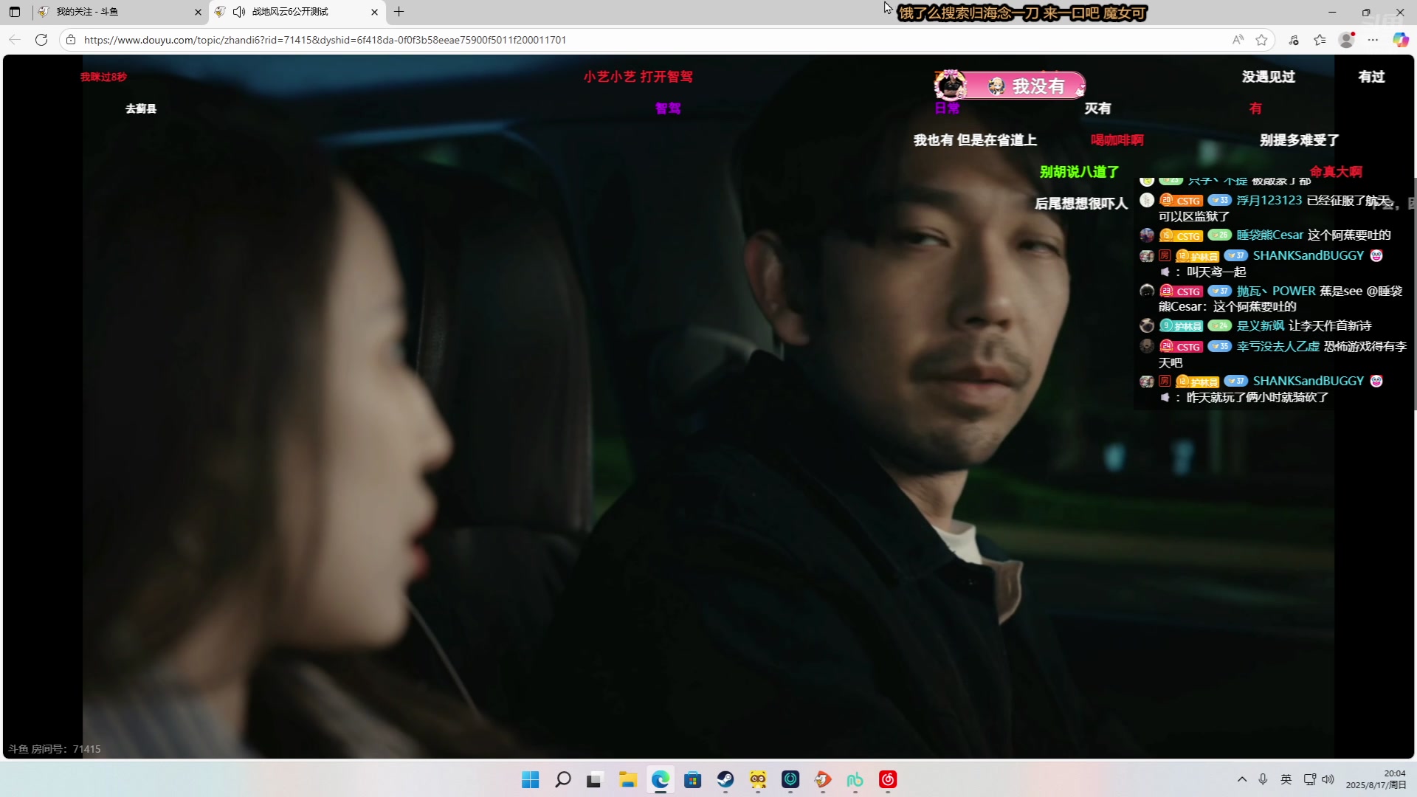1417x797 pixels.
Task: Open the dark teal circular app on taskbar
Action: 790,779
